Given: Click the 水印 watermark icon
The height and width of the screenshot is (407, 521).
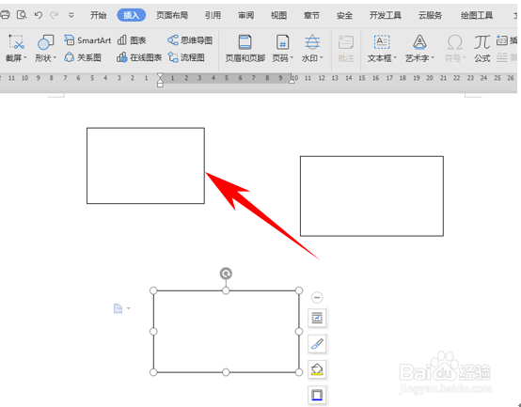Looking at the screenshot, I should [x=312, y=42].
